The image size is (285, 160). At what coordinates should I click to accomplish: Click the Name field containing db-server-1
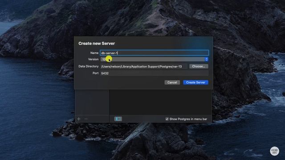(155, 53)
